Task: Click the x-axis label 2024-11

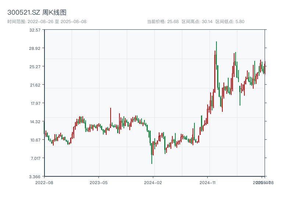Action: (x=207, y=183)
